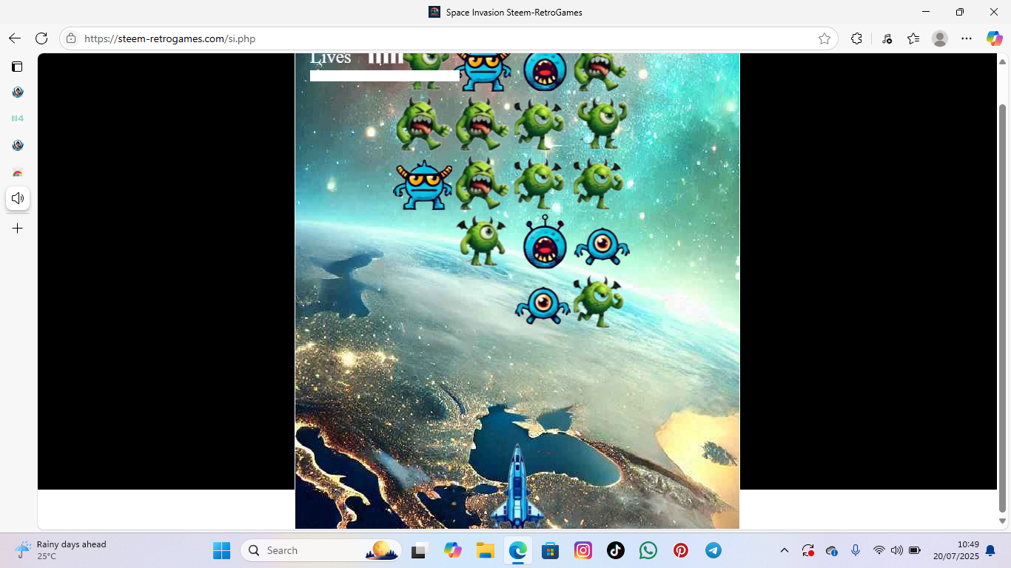Open Settings and more menu
The image size is (1011, 568).
coord(967,38)
